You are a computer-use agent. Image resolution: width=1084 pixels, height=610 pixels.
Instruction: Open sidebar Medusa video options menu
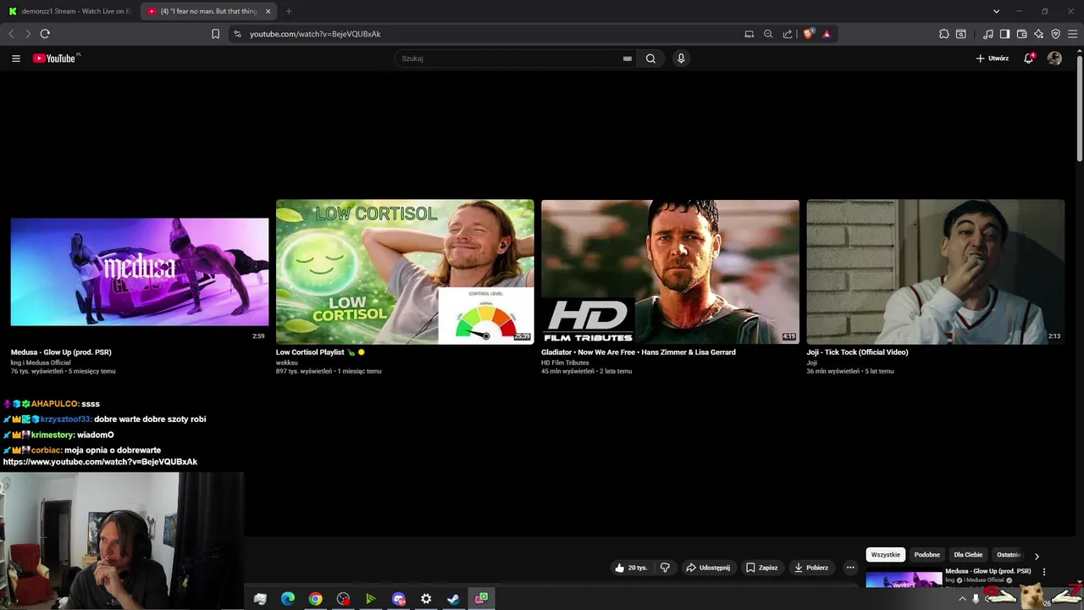click(1044, 572)
